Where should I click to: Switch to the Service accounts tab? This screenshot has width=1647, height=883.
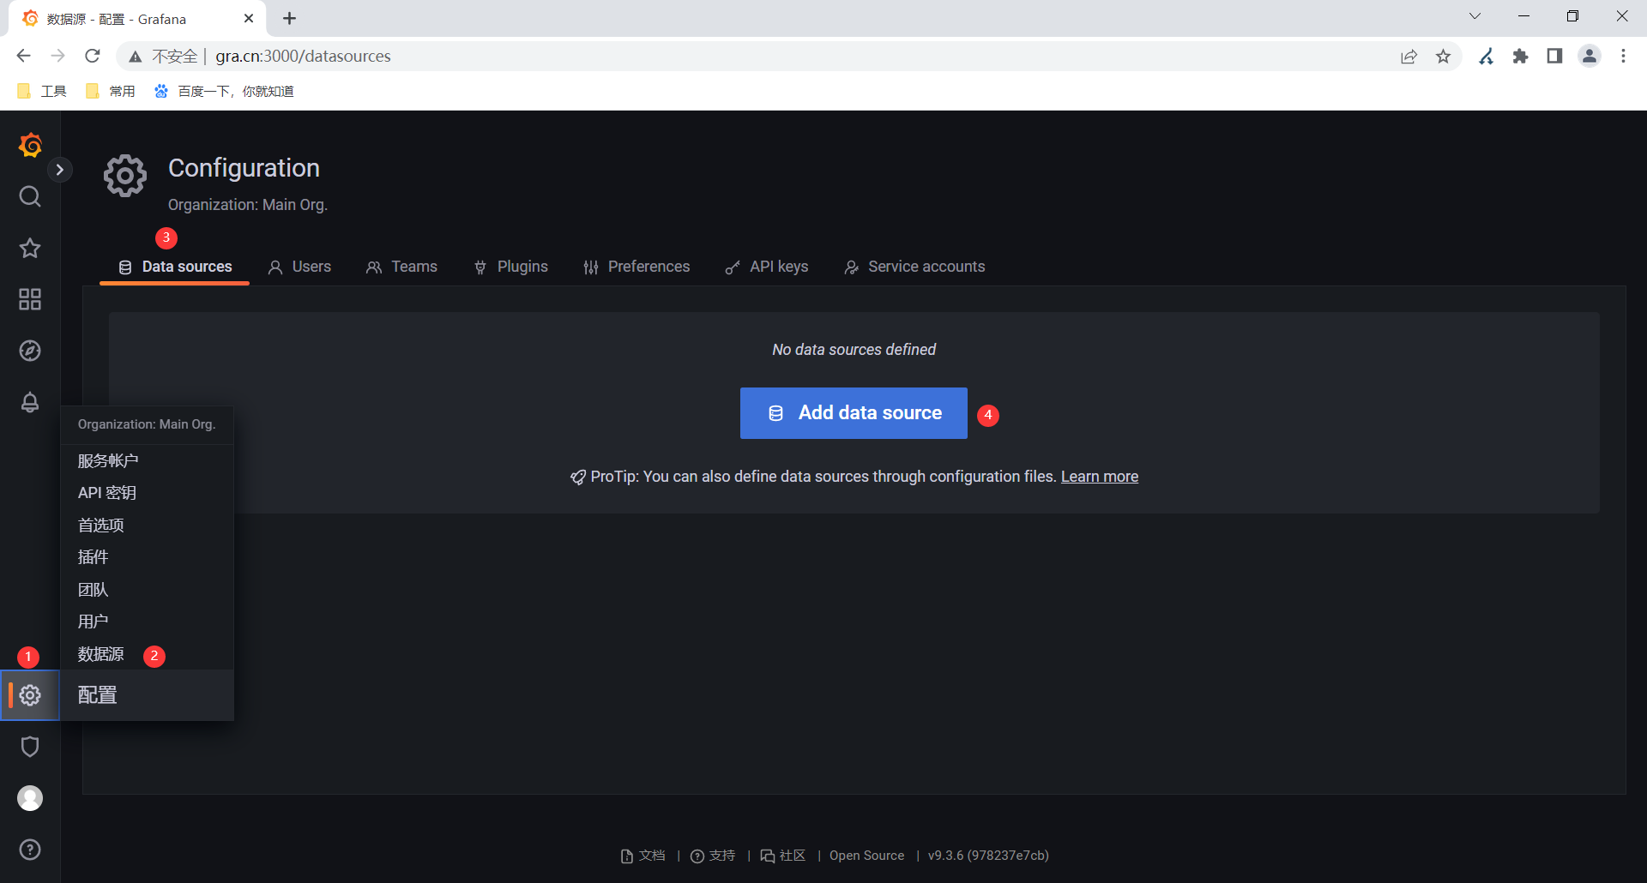tap(914, 267)
